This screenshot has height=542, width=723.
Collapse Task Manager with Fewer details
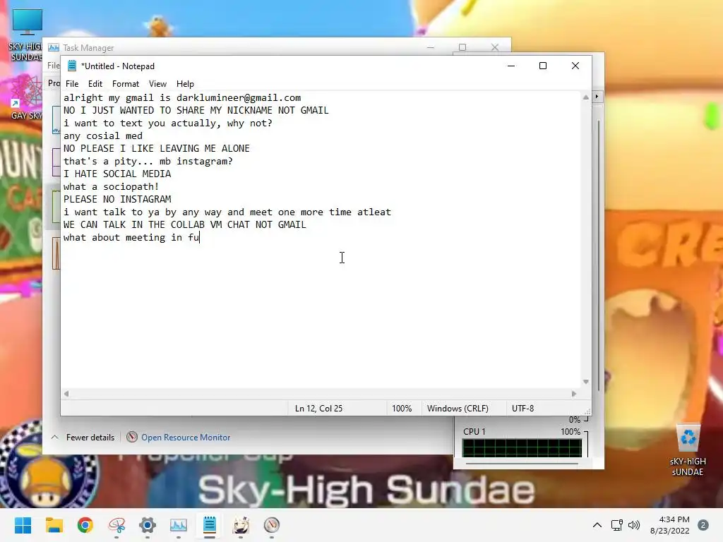[x=90, y=438]
